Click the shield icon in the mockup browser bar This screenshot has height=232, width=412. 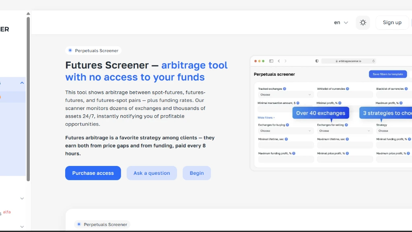[317, 61]
